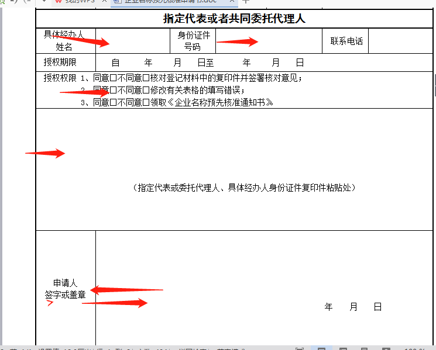Select the 企业名称预先核准申请书.doc tab
Image resolution: width=436 pixels, height=350 pixels.
click(170, 2)
